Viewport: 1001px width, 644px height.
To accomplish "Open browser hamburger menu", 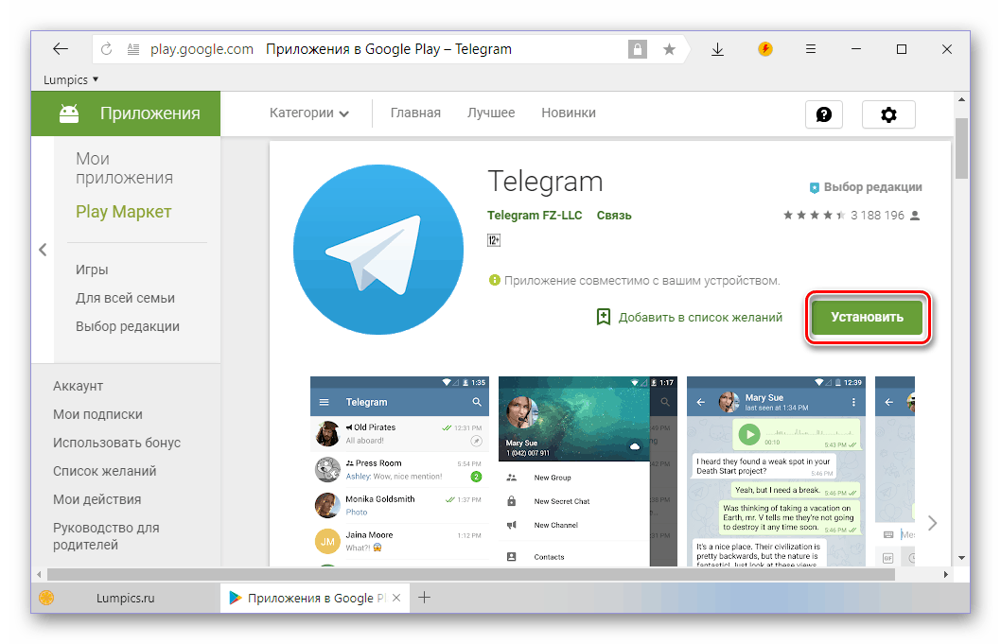I will pos(811,49).
